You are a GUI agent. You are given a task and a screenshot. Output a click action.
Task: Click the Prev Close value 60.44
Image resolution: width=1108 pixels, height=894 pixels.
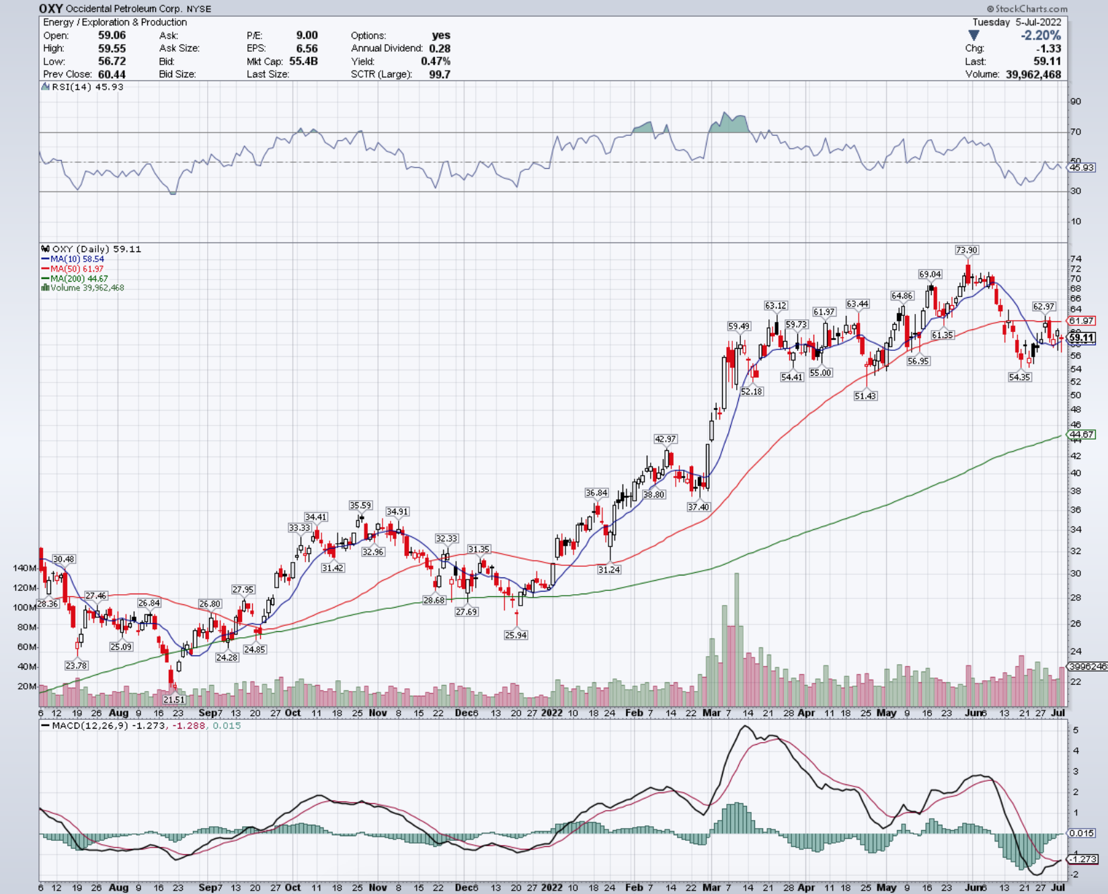(x=112, y=74)
